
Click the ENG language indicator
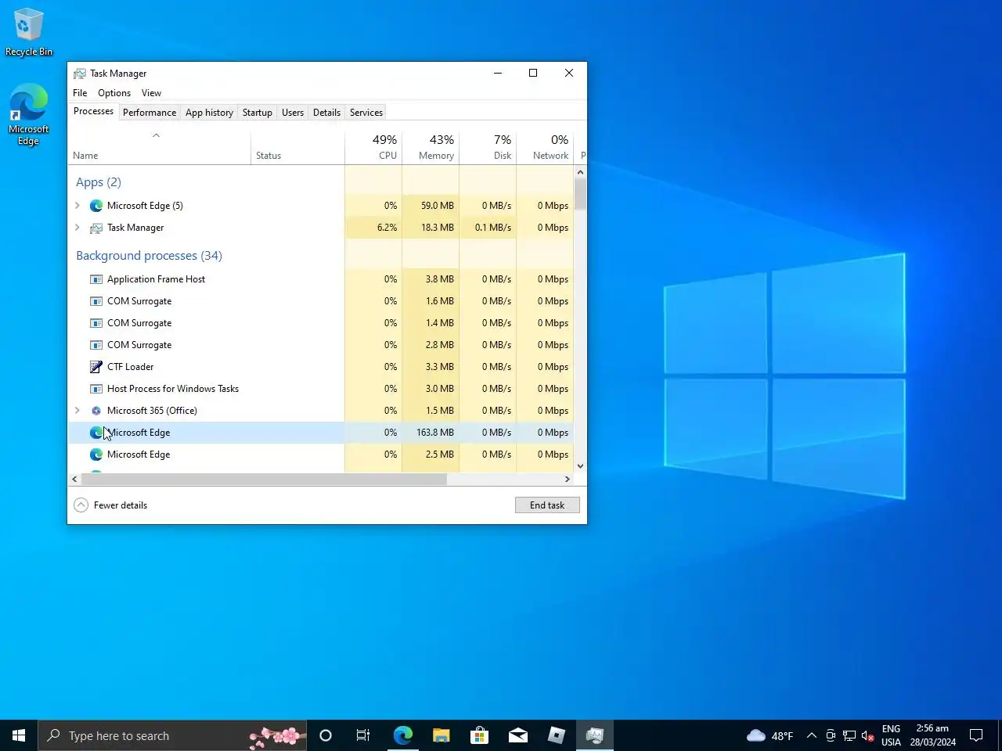tap(891, 735)
